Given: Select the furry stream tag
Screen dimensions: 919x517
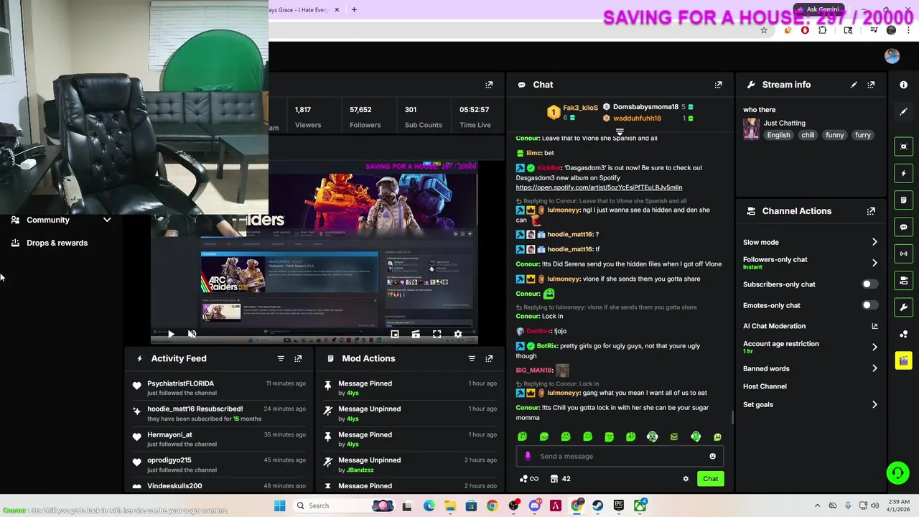Looking at the screenshot, I should tap(863, 135).
